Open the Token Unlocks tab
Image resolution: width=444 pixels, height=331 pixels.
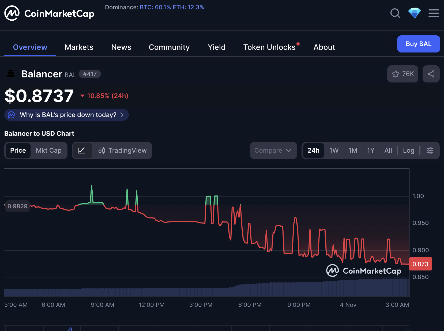tap(269, 47)
